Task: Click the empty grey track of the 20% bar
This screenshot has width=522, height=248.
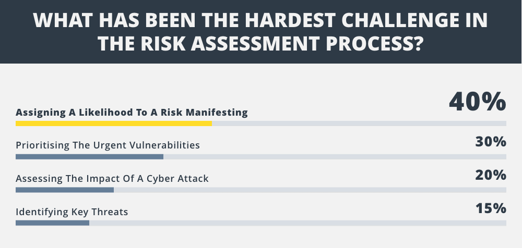Action: pos(310,190)
